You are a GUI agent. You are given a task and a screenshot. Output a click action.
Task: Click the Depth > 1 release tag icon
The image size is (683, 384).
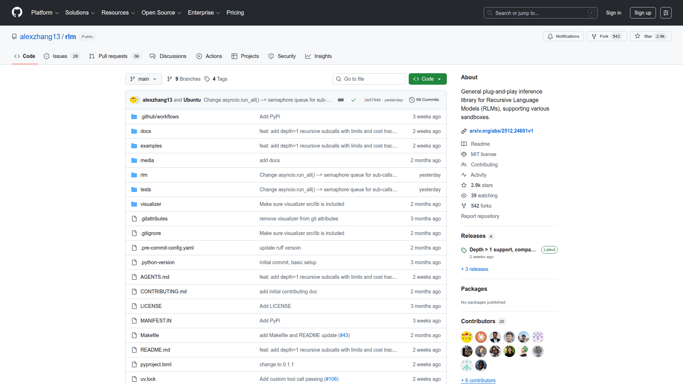tap(464, 250)
